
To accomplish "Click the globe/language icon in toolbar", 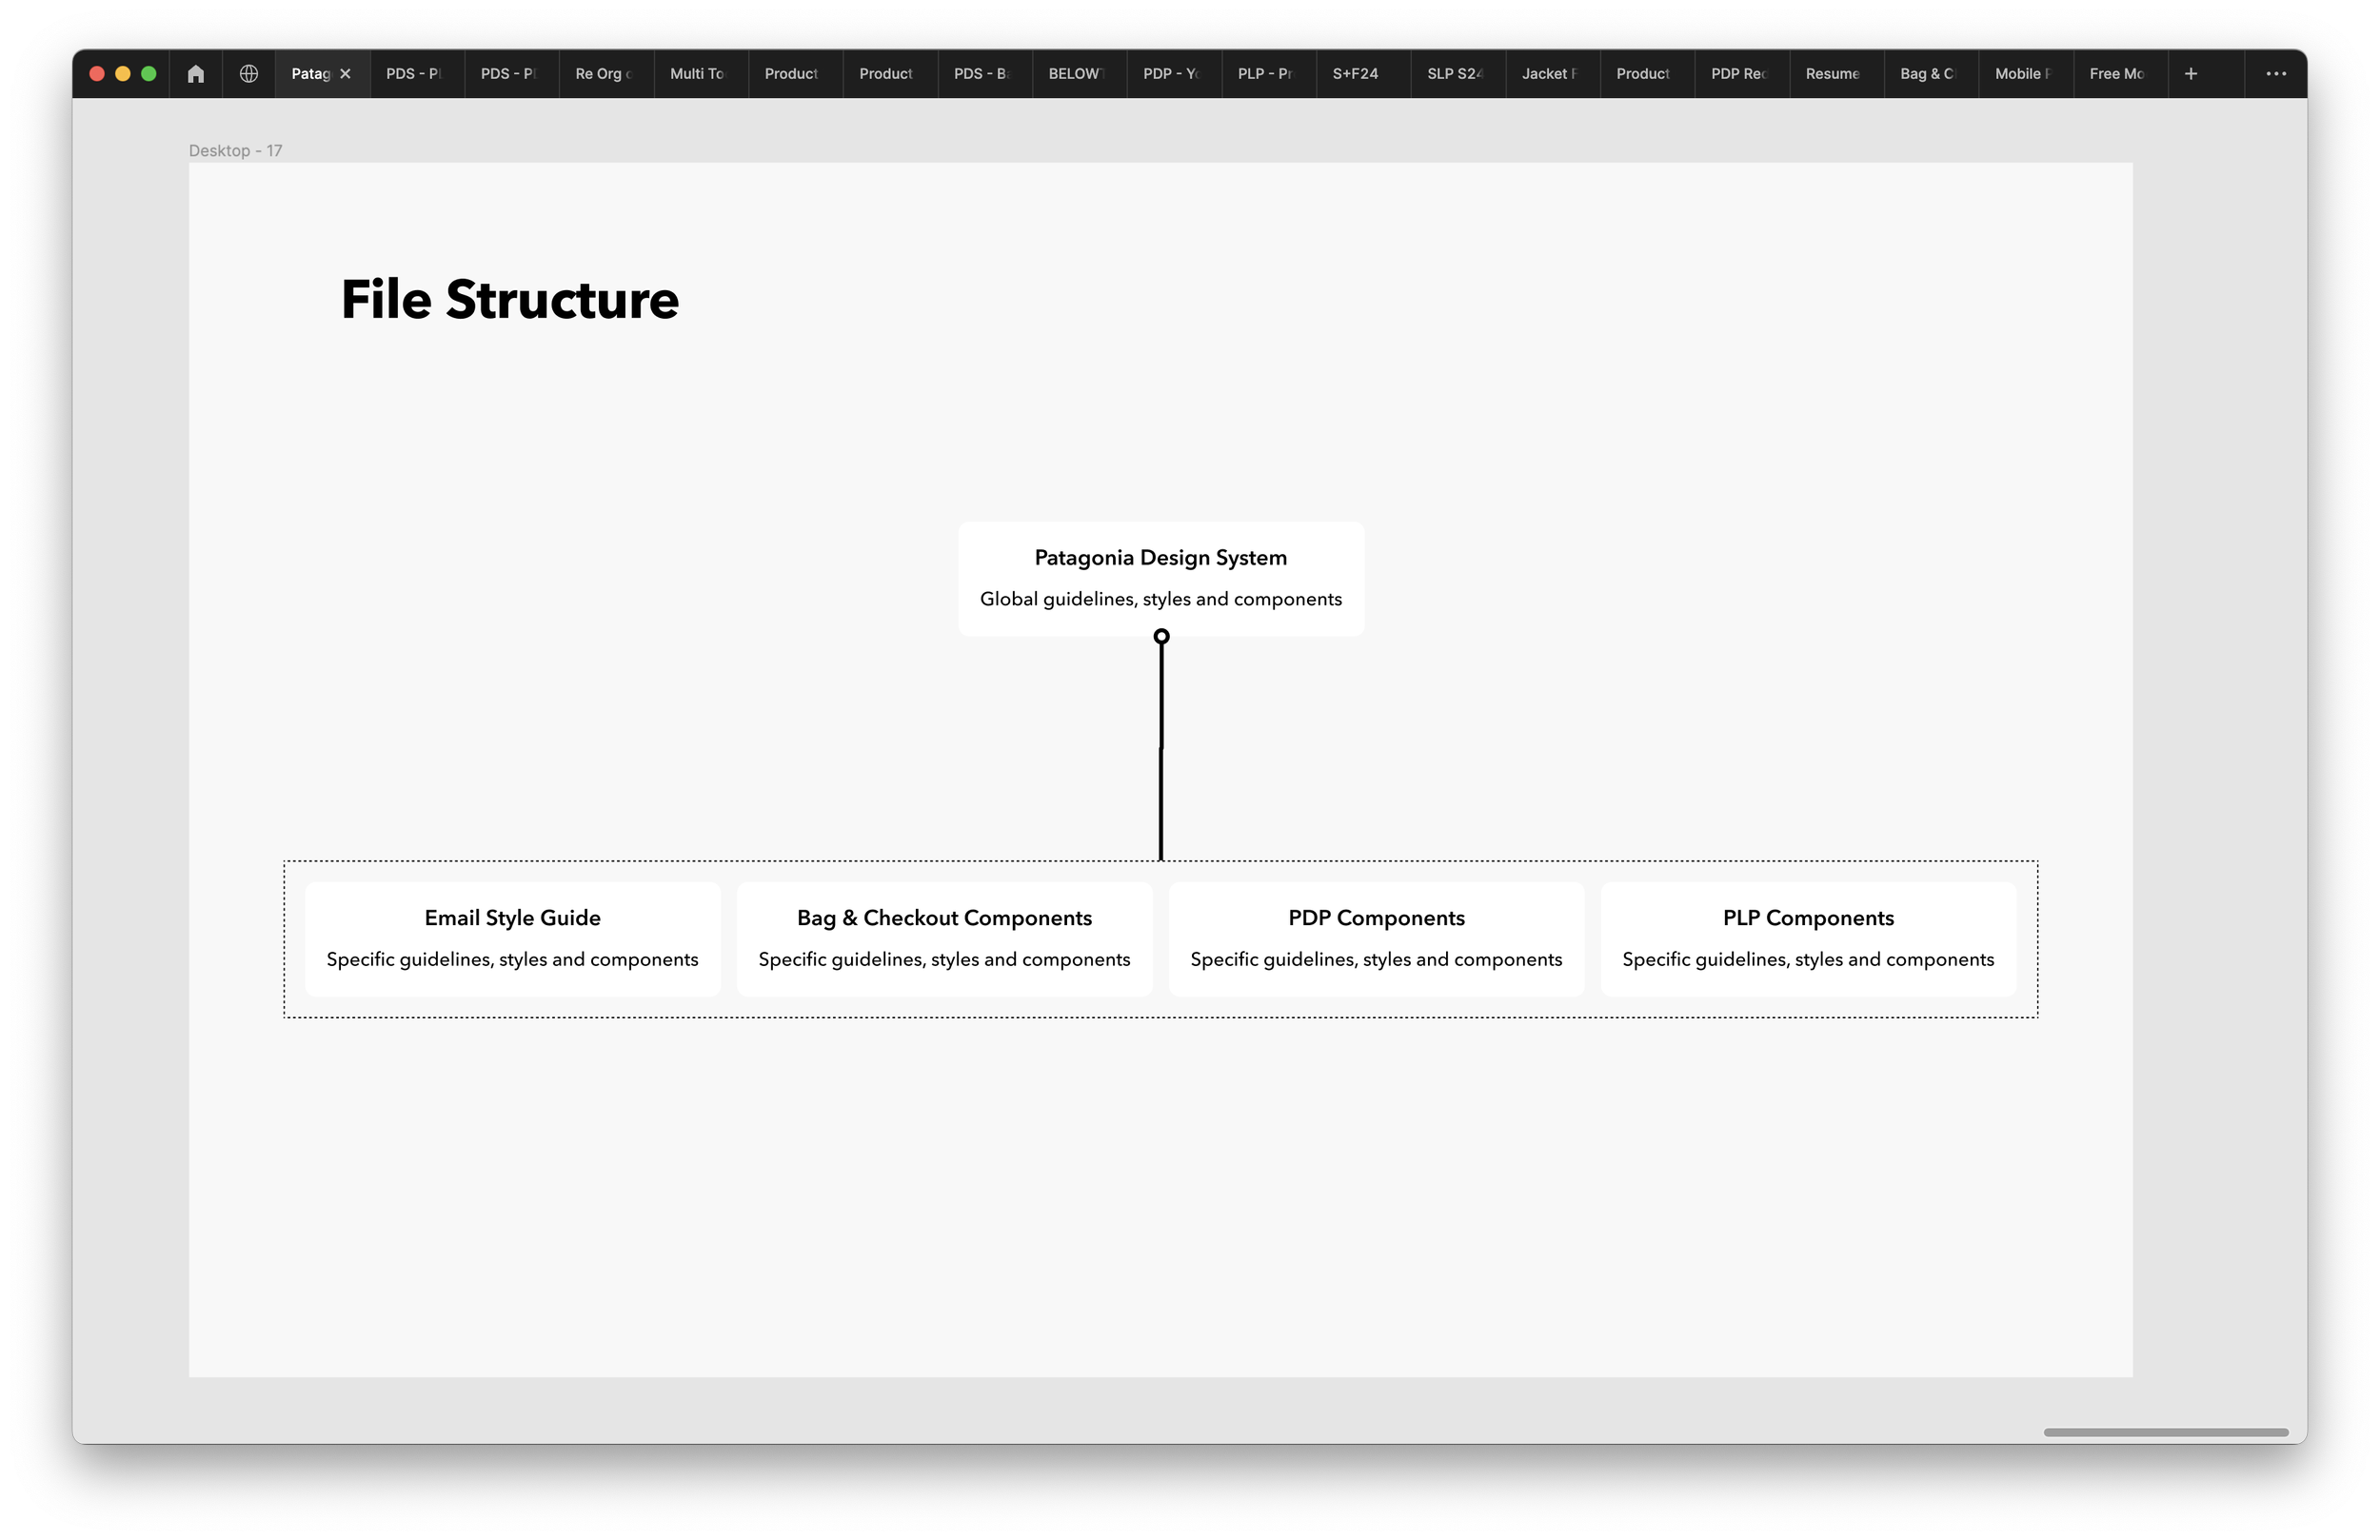I will click(248, 73).
